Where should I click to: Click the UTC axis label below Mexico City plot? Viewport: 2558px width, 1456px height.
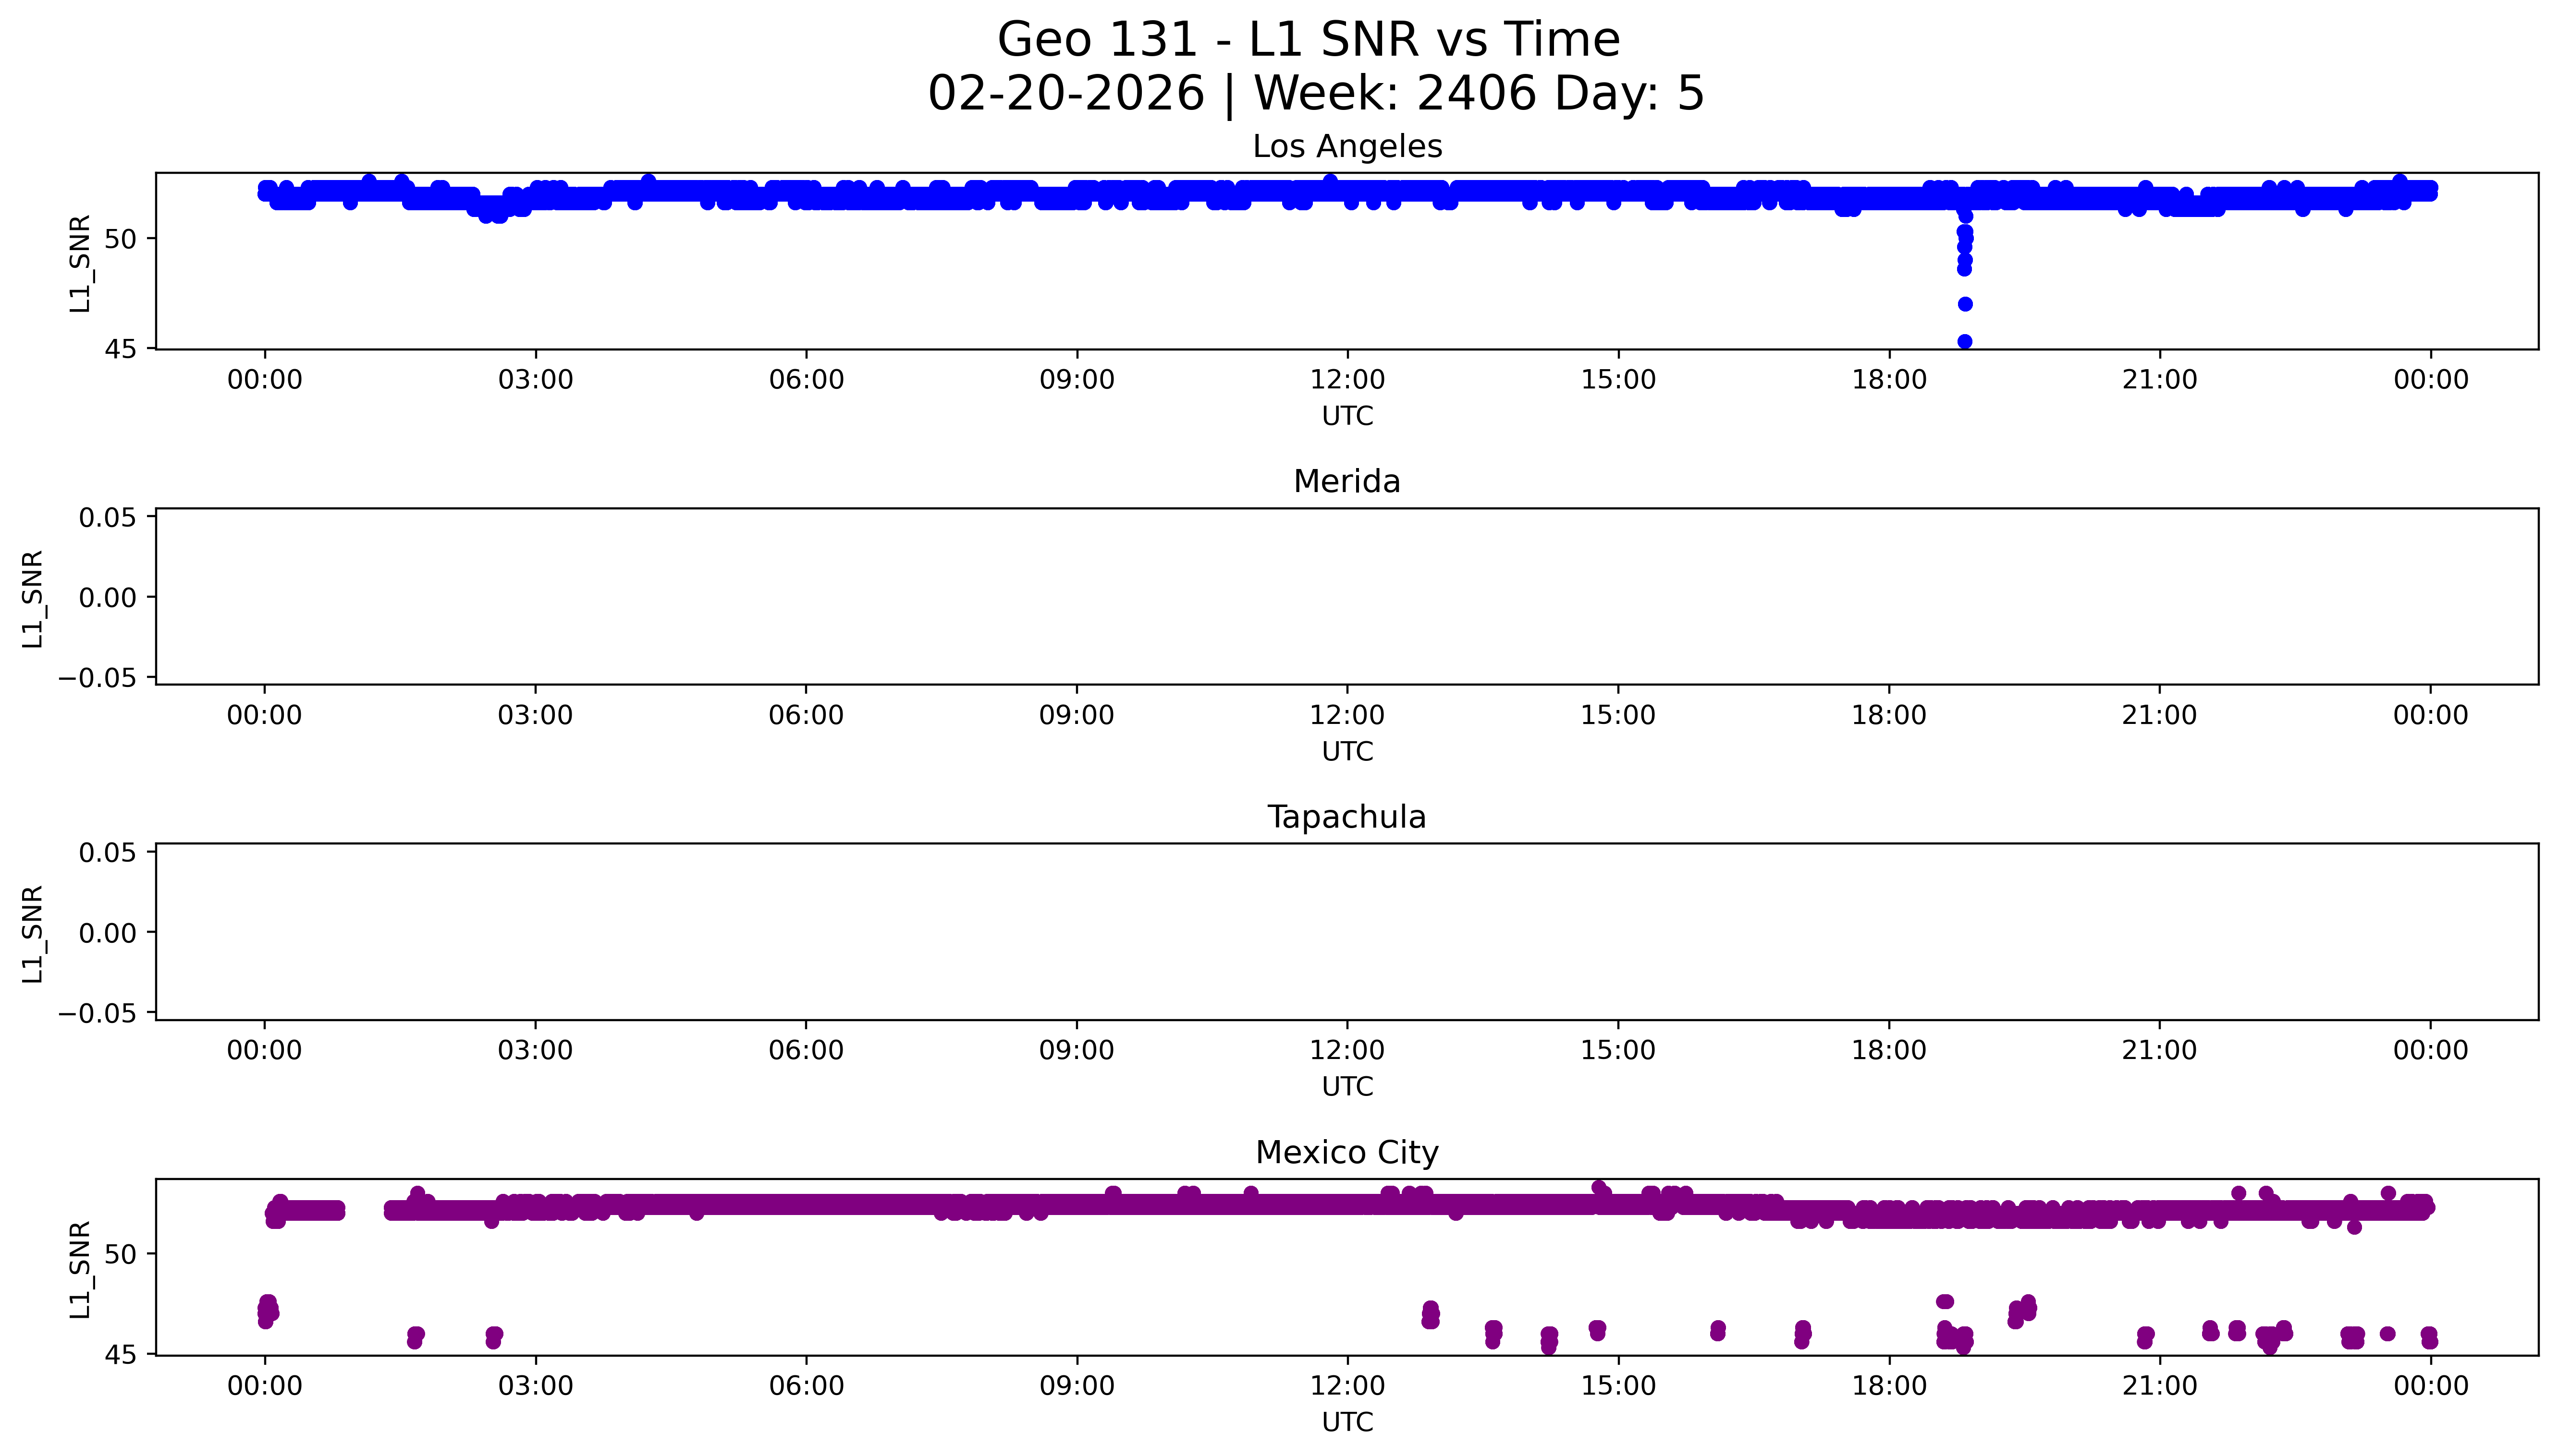tap(1346, 1422)
